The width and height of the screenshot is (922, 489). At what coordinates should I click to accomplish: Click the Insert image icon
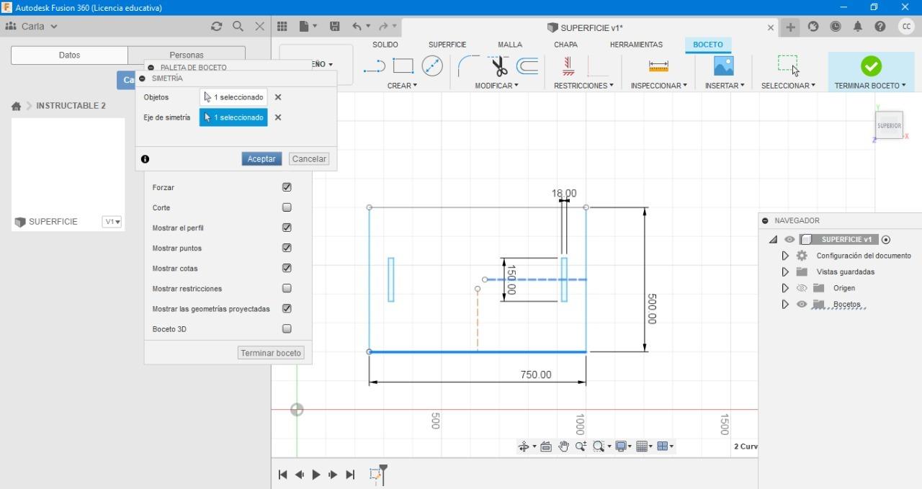point(723,66)
